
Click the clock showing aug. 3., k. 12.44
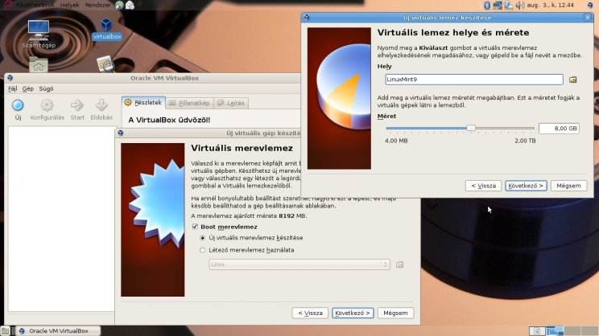pos(551,5)
